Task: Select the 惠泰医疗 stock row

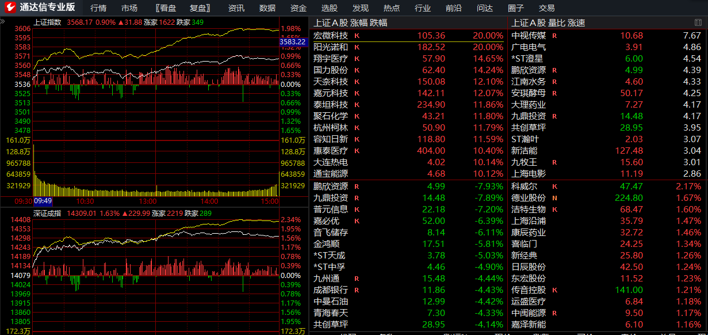Action: pyautogui.click(x=409, y=151)
